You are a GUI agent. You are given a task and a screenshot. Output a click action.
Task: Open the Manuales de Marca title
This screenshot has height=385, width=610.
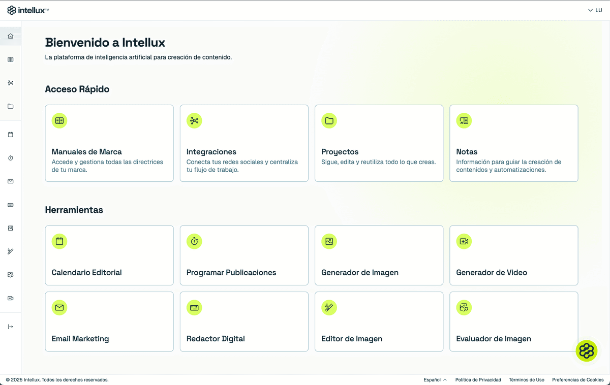point(87,151)
